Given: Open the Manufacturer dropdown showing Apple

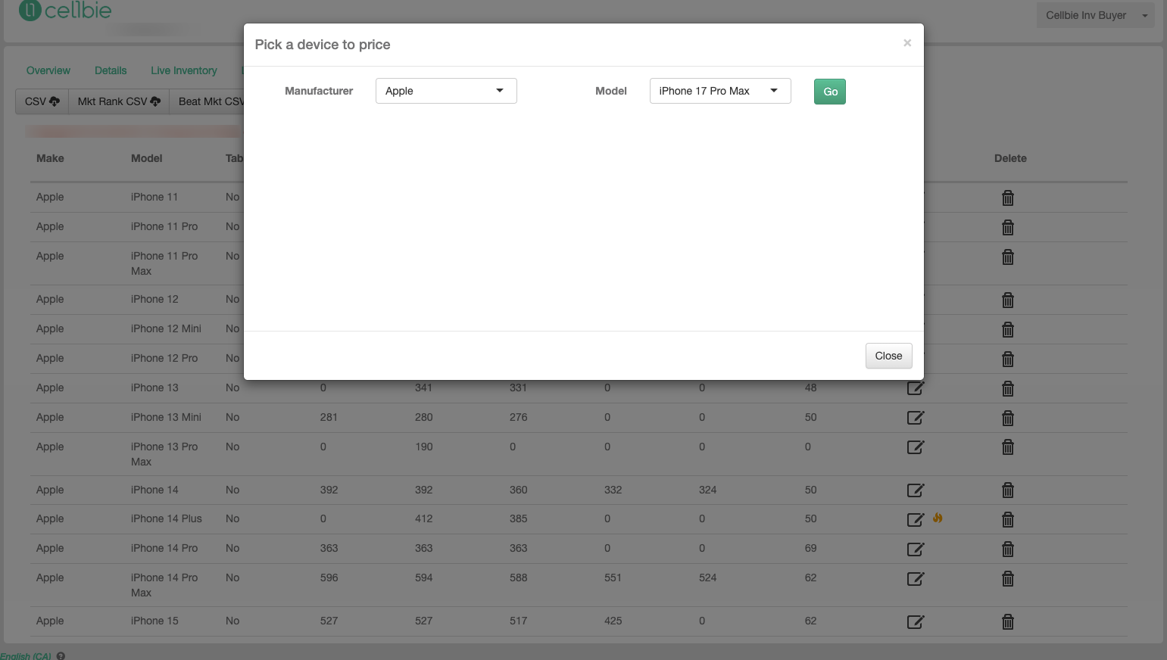Looking at the screenshot, I should tap(446, 91).
